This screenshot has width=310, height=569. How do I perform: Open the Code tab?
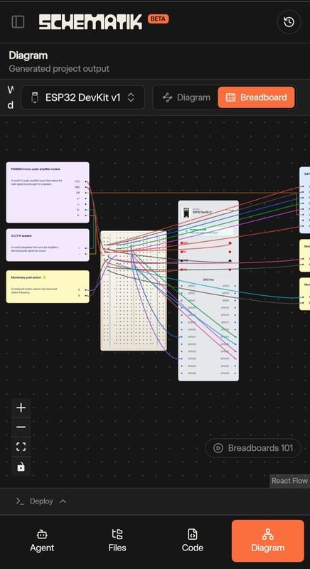pyautogui.click(x=192, y=541)
